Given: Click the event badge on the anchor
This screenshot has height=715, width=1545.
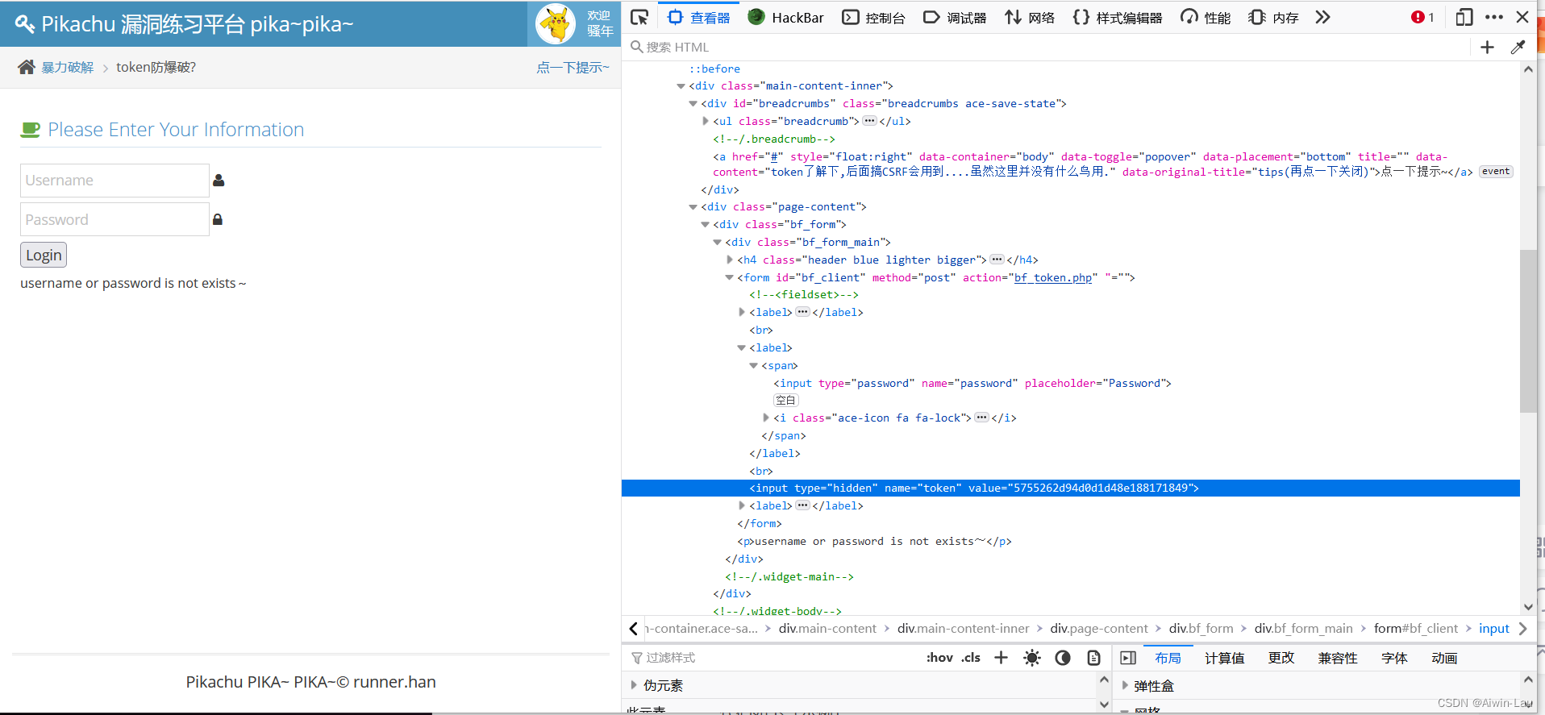Looking at the screenshot, I should coord(1496,172).
